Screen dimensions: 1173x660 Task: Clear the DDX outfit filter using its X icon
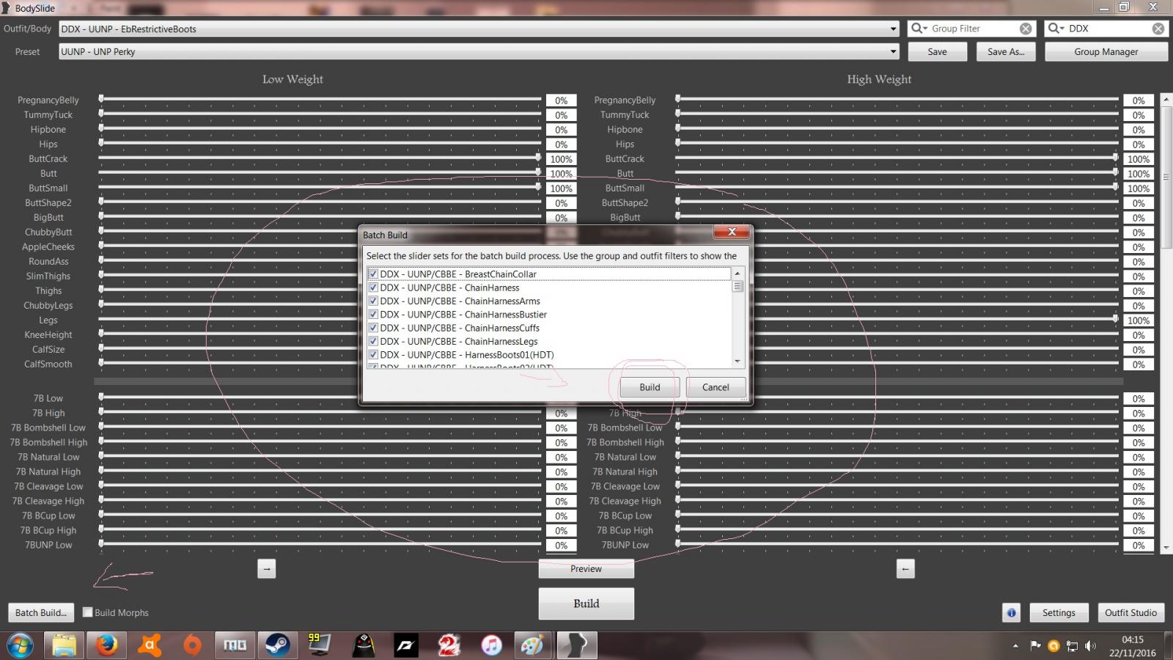coord(1159,28)
